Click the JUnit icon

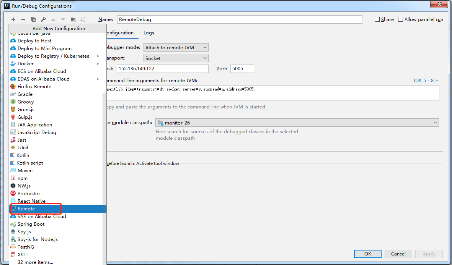[13, 148]
